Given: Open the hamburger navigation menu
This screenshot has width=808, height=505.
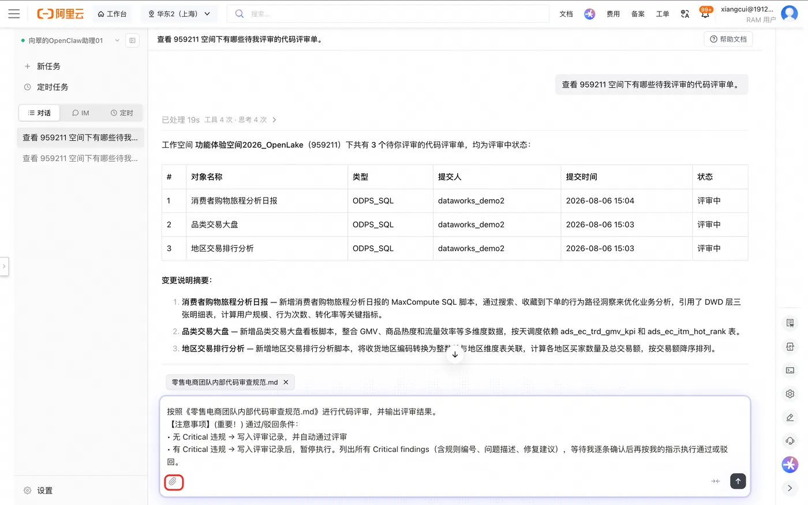Looking at the screenshot, I should click(x=14, y=14).
